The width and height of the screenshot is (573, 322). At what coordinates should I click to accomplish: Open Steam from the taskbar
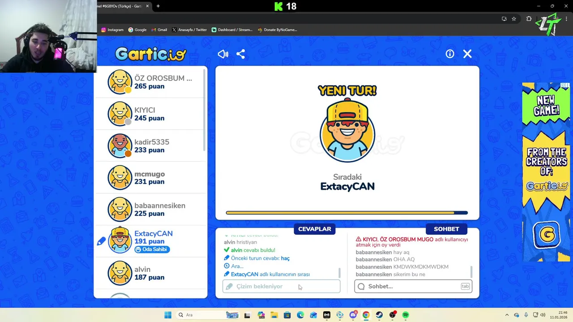[x=379, y=315]
